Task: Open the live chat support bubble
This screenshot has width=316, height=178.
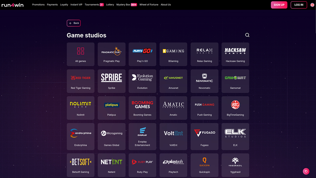Action: coord(306,171)
